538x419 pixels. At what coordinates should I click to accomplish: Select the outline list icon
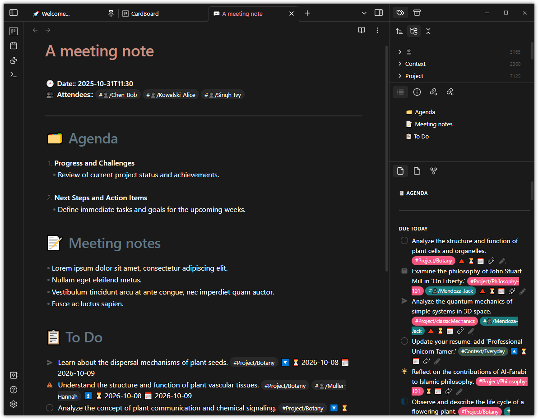[400, 92]
